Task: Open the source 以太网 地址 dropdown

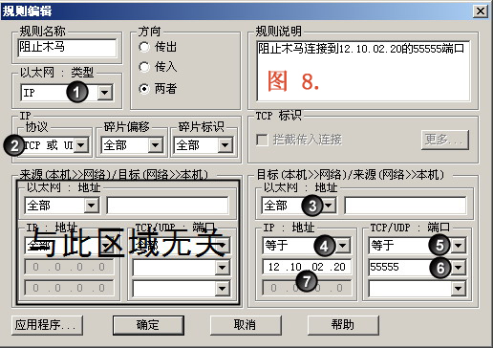Action: [91, 206]
